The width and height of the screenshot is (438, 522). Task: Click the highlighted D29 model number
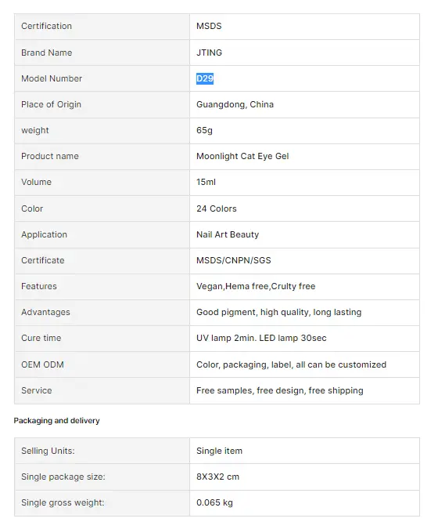pyautogui.click(x=205, y=78)
